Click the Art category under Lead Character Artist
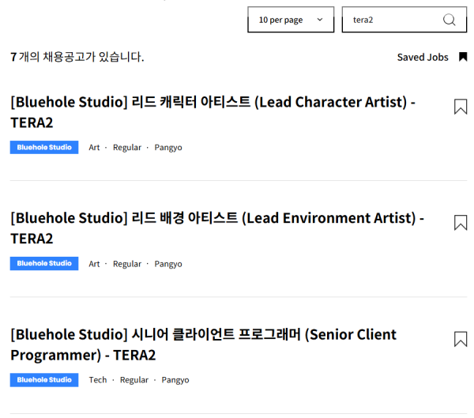 [x=94, y=148]
